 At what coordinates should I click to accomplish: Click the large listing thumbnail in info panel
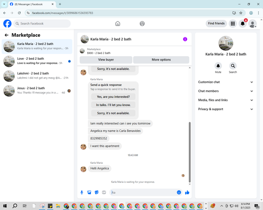tap(226, 44)
